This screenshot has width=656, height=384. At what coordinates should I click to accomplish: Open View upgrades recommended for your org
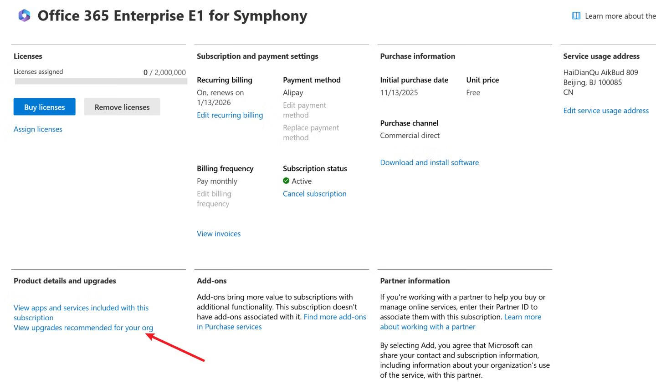(83, 328)
